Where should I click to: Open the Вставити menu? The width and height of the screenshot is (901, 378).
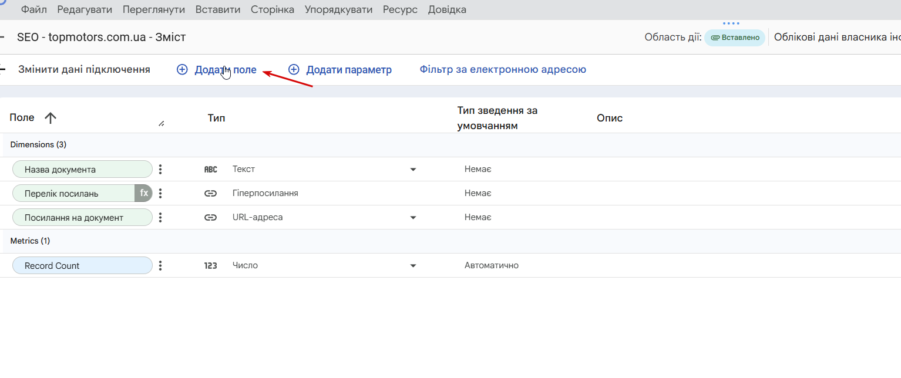217,9
